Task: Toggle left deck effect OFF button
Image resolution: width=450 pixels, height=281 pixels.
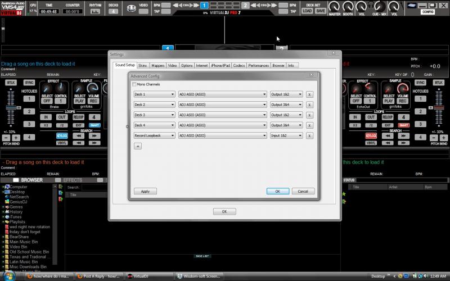Action: 47,101
